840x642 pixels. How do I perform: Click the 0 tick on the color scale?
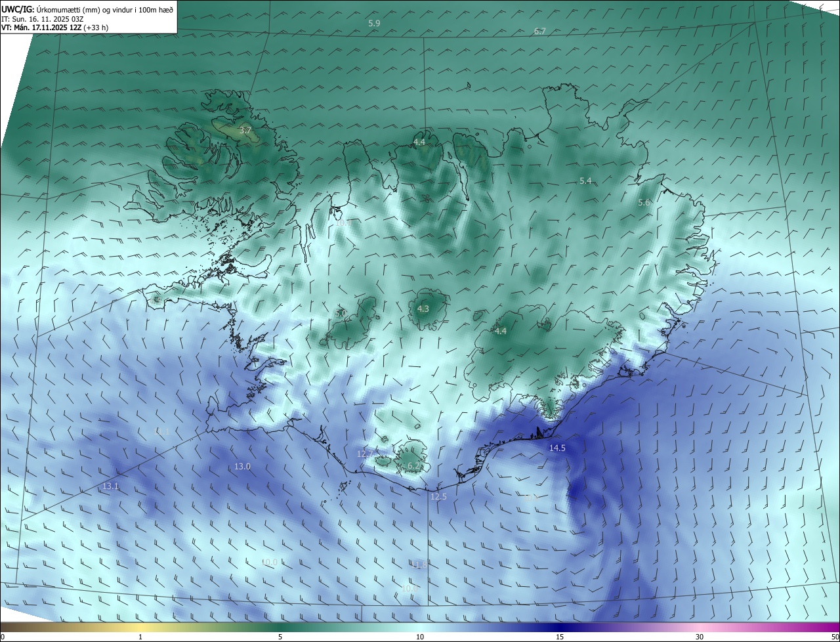point(3,637)
